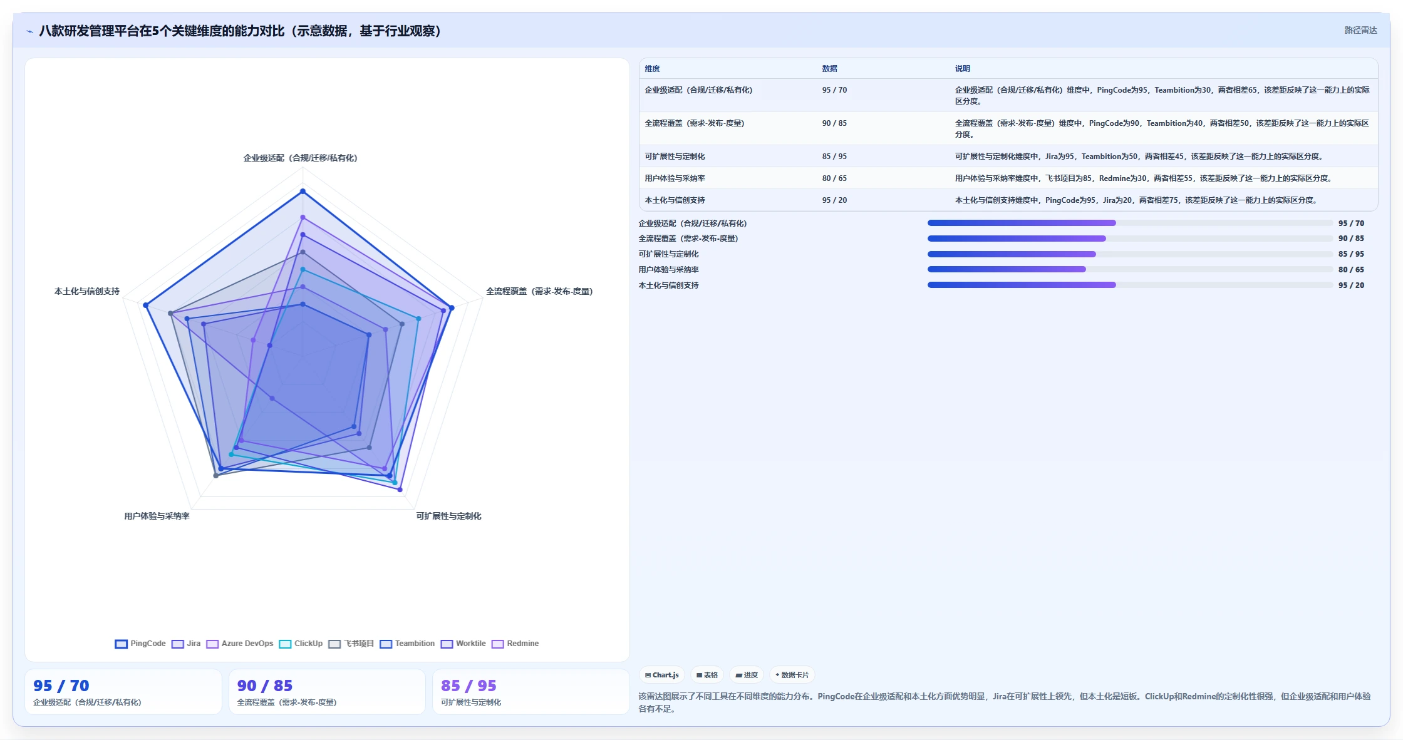Viewport: 1403px width, 740px height.
Task: Click the outermost data point on the 本土化 axis
Action: tap(145, 306)
